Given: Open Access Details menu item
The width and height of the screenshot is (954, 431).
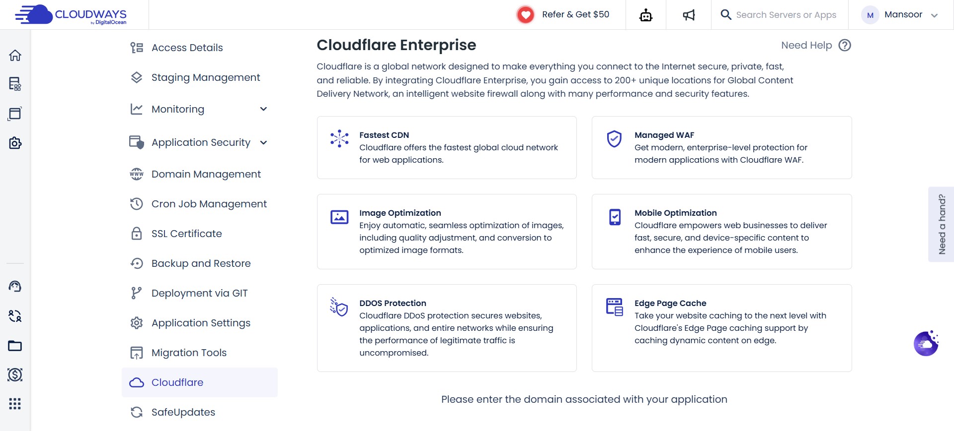Looking at the screenshot, I should click(200, 48).
